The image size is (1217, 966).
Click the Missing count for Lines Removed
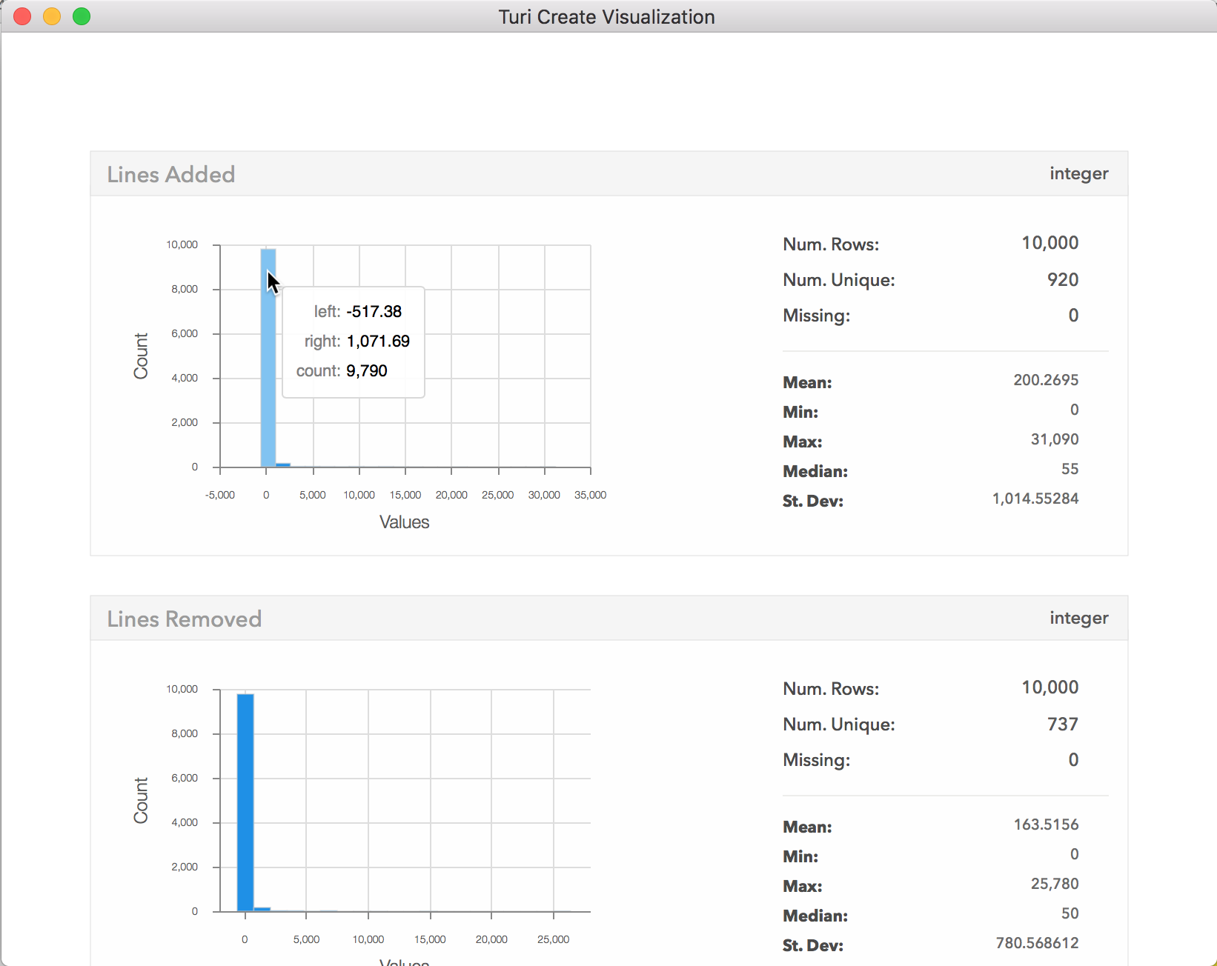[x=1072, y=759]
